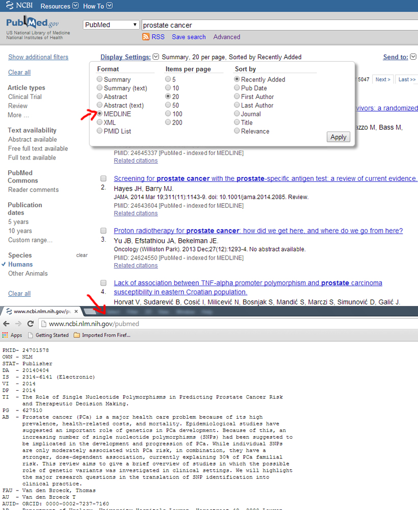The image size is (418, 510).
Task: Sort results by First Author
Action: (237, 96)
